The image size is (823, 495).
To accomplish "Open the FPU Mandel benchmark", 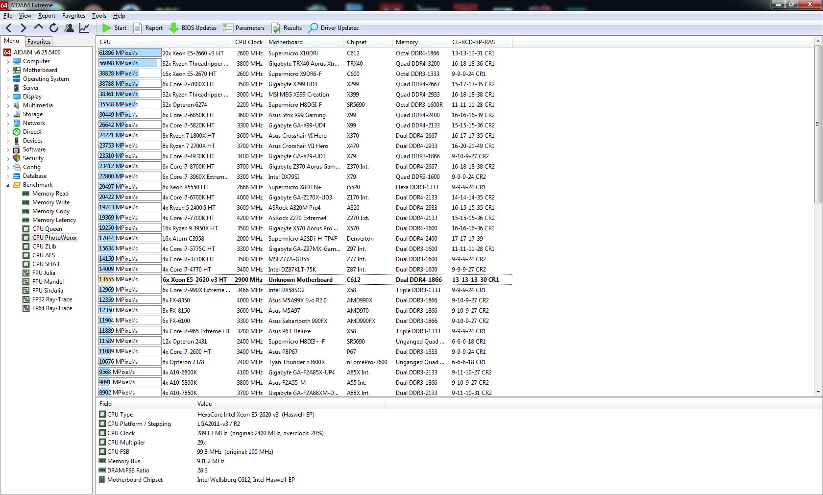I will (48, 282).
